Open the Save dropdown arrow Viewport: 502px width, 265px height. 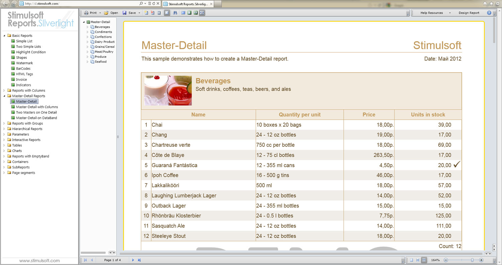pos(139,13)
